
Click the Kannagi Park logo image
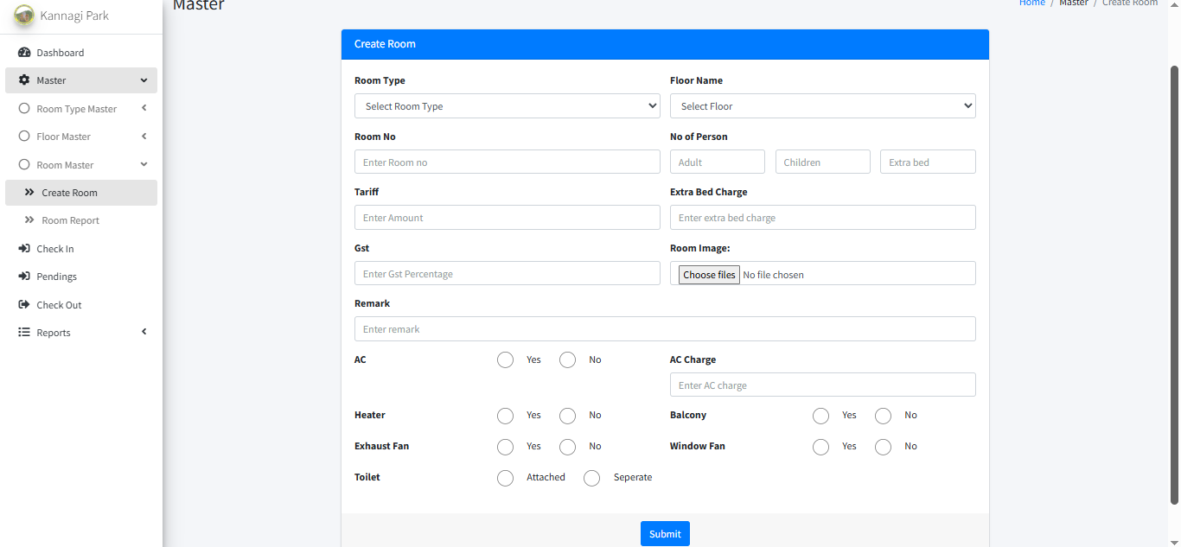(x=24, y=16)
